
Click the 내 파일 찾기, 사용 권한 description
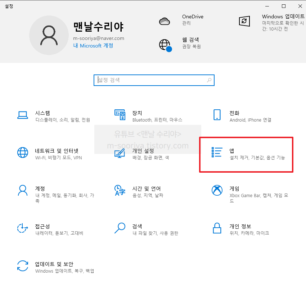[x=156, y=233]
